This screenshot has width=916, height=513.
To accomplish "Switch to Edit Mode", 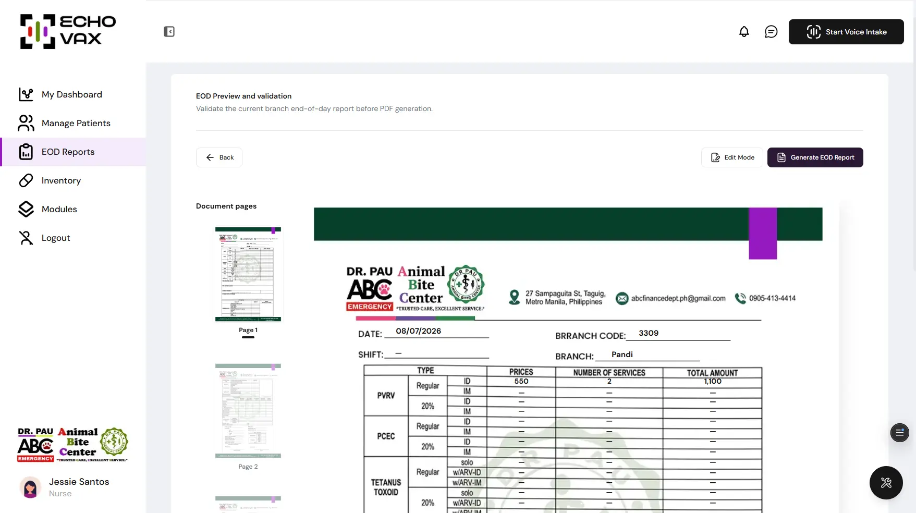I will point(732,157).
